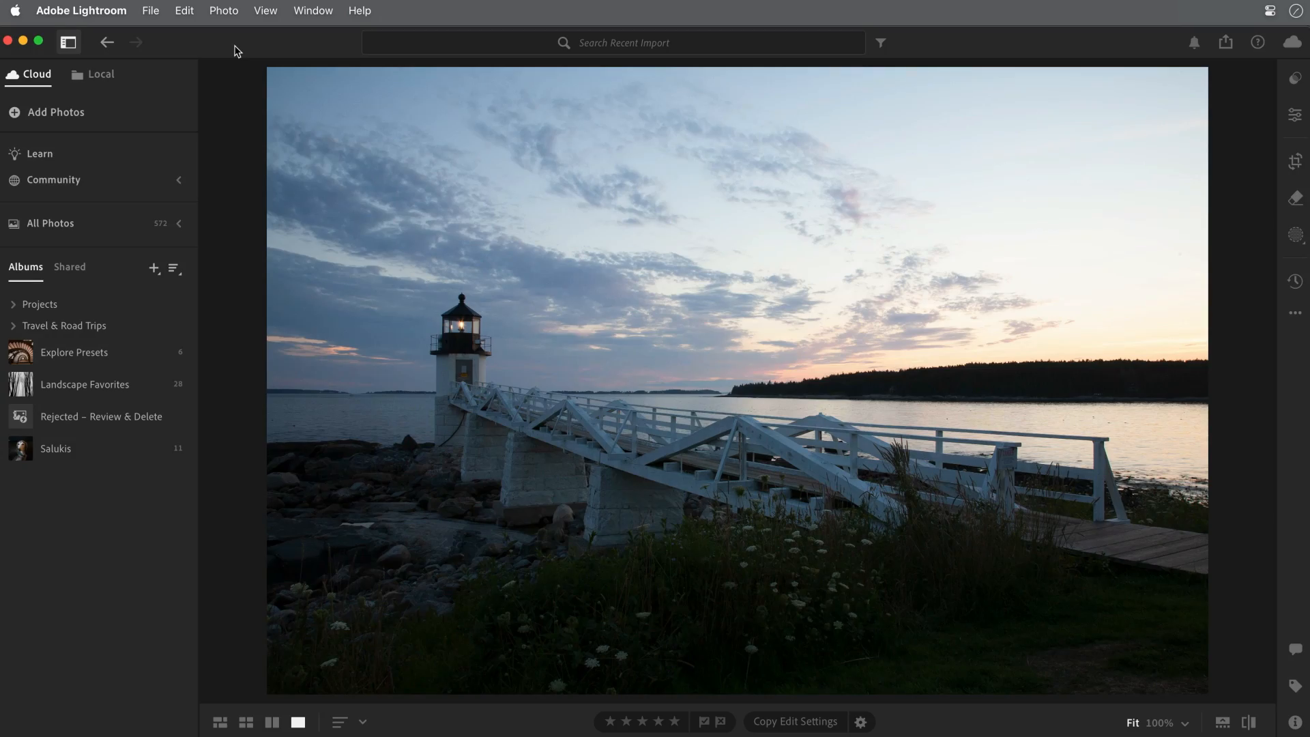The height and width of the screenshot is (737, 1310).
Task: Open the Keywords tag panel
Action: (1294, 686)
